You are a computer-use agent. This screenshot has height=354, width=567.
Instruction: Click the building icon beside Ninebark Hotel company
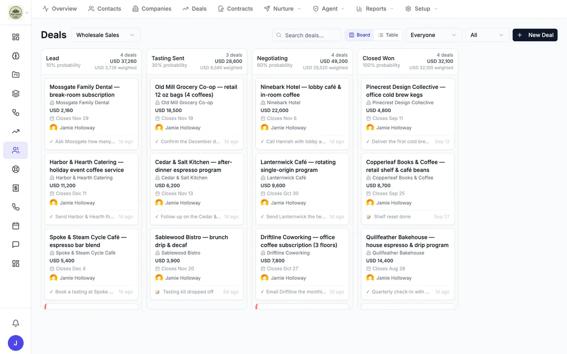pyautogui.click(x=263, y=103)
